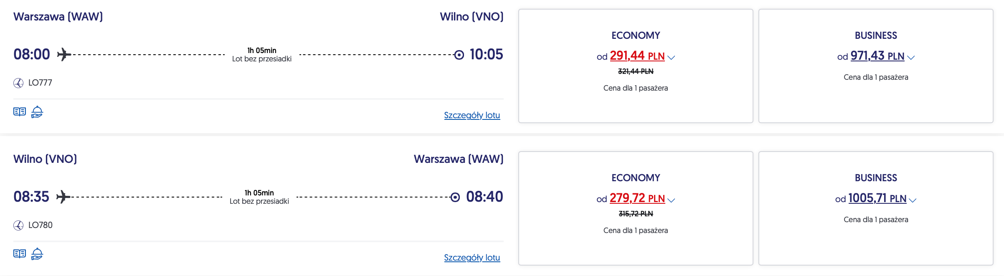Expand the Business 971,43 PLN fare chevron
The width and height of the screenshot is (1004, 276).
point(911,58)
